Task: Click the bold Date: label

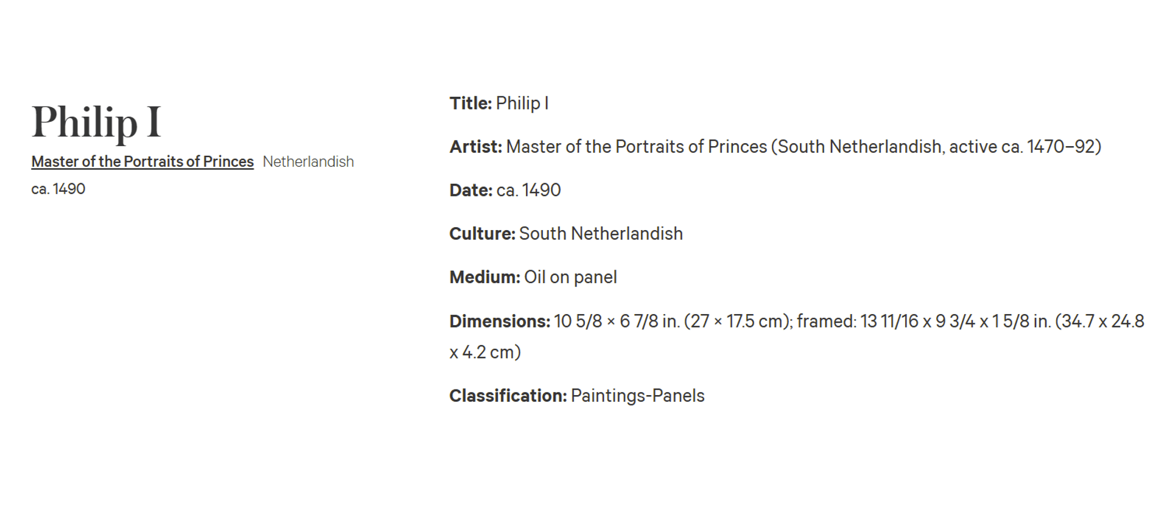Action: click(471, 190)
